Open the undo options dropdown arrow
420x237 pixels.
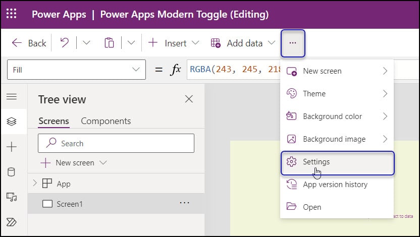tap(86, 43)
